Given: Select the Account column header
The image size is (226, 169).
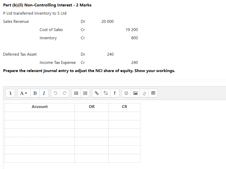Looking at the screenshot, I should 40,107.
